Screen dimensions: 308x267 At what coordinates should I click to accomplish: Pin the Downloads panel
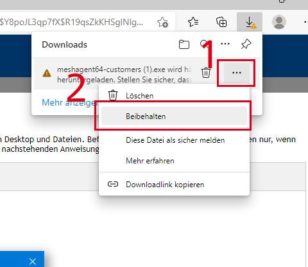(246, 44)
